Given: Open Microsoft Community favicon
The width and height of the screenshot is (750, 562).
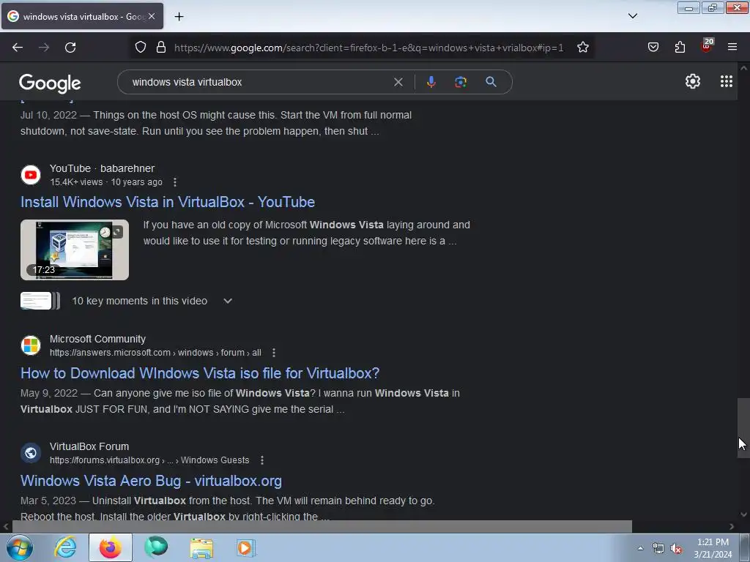Looking at the screenshot, I should pyautogui.click(x=31, y=345).
